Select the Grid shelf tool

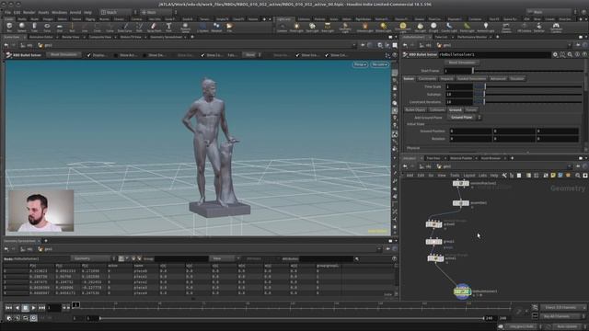(59, 27)
